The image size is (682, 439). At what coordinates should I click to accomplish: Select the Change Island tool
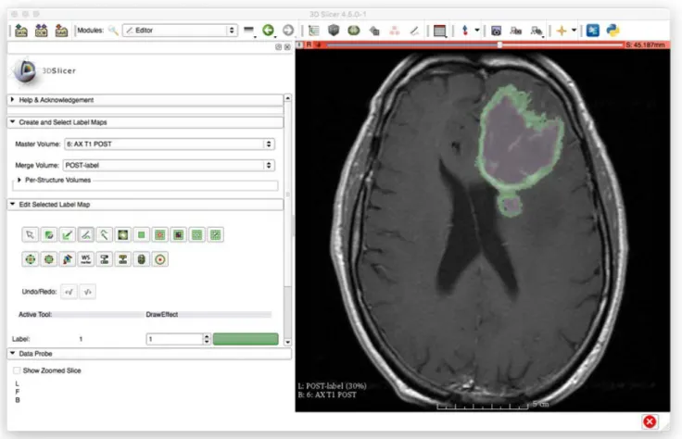click(x=178, y=234)
